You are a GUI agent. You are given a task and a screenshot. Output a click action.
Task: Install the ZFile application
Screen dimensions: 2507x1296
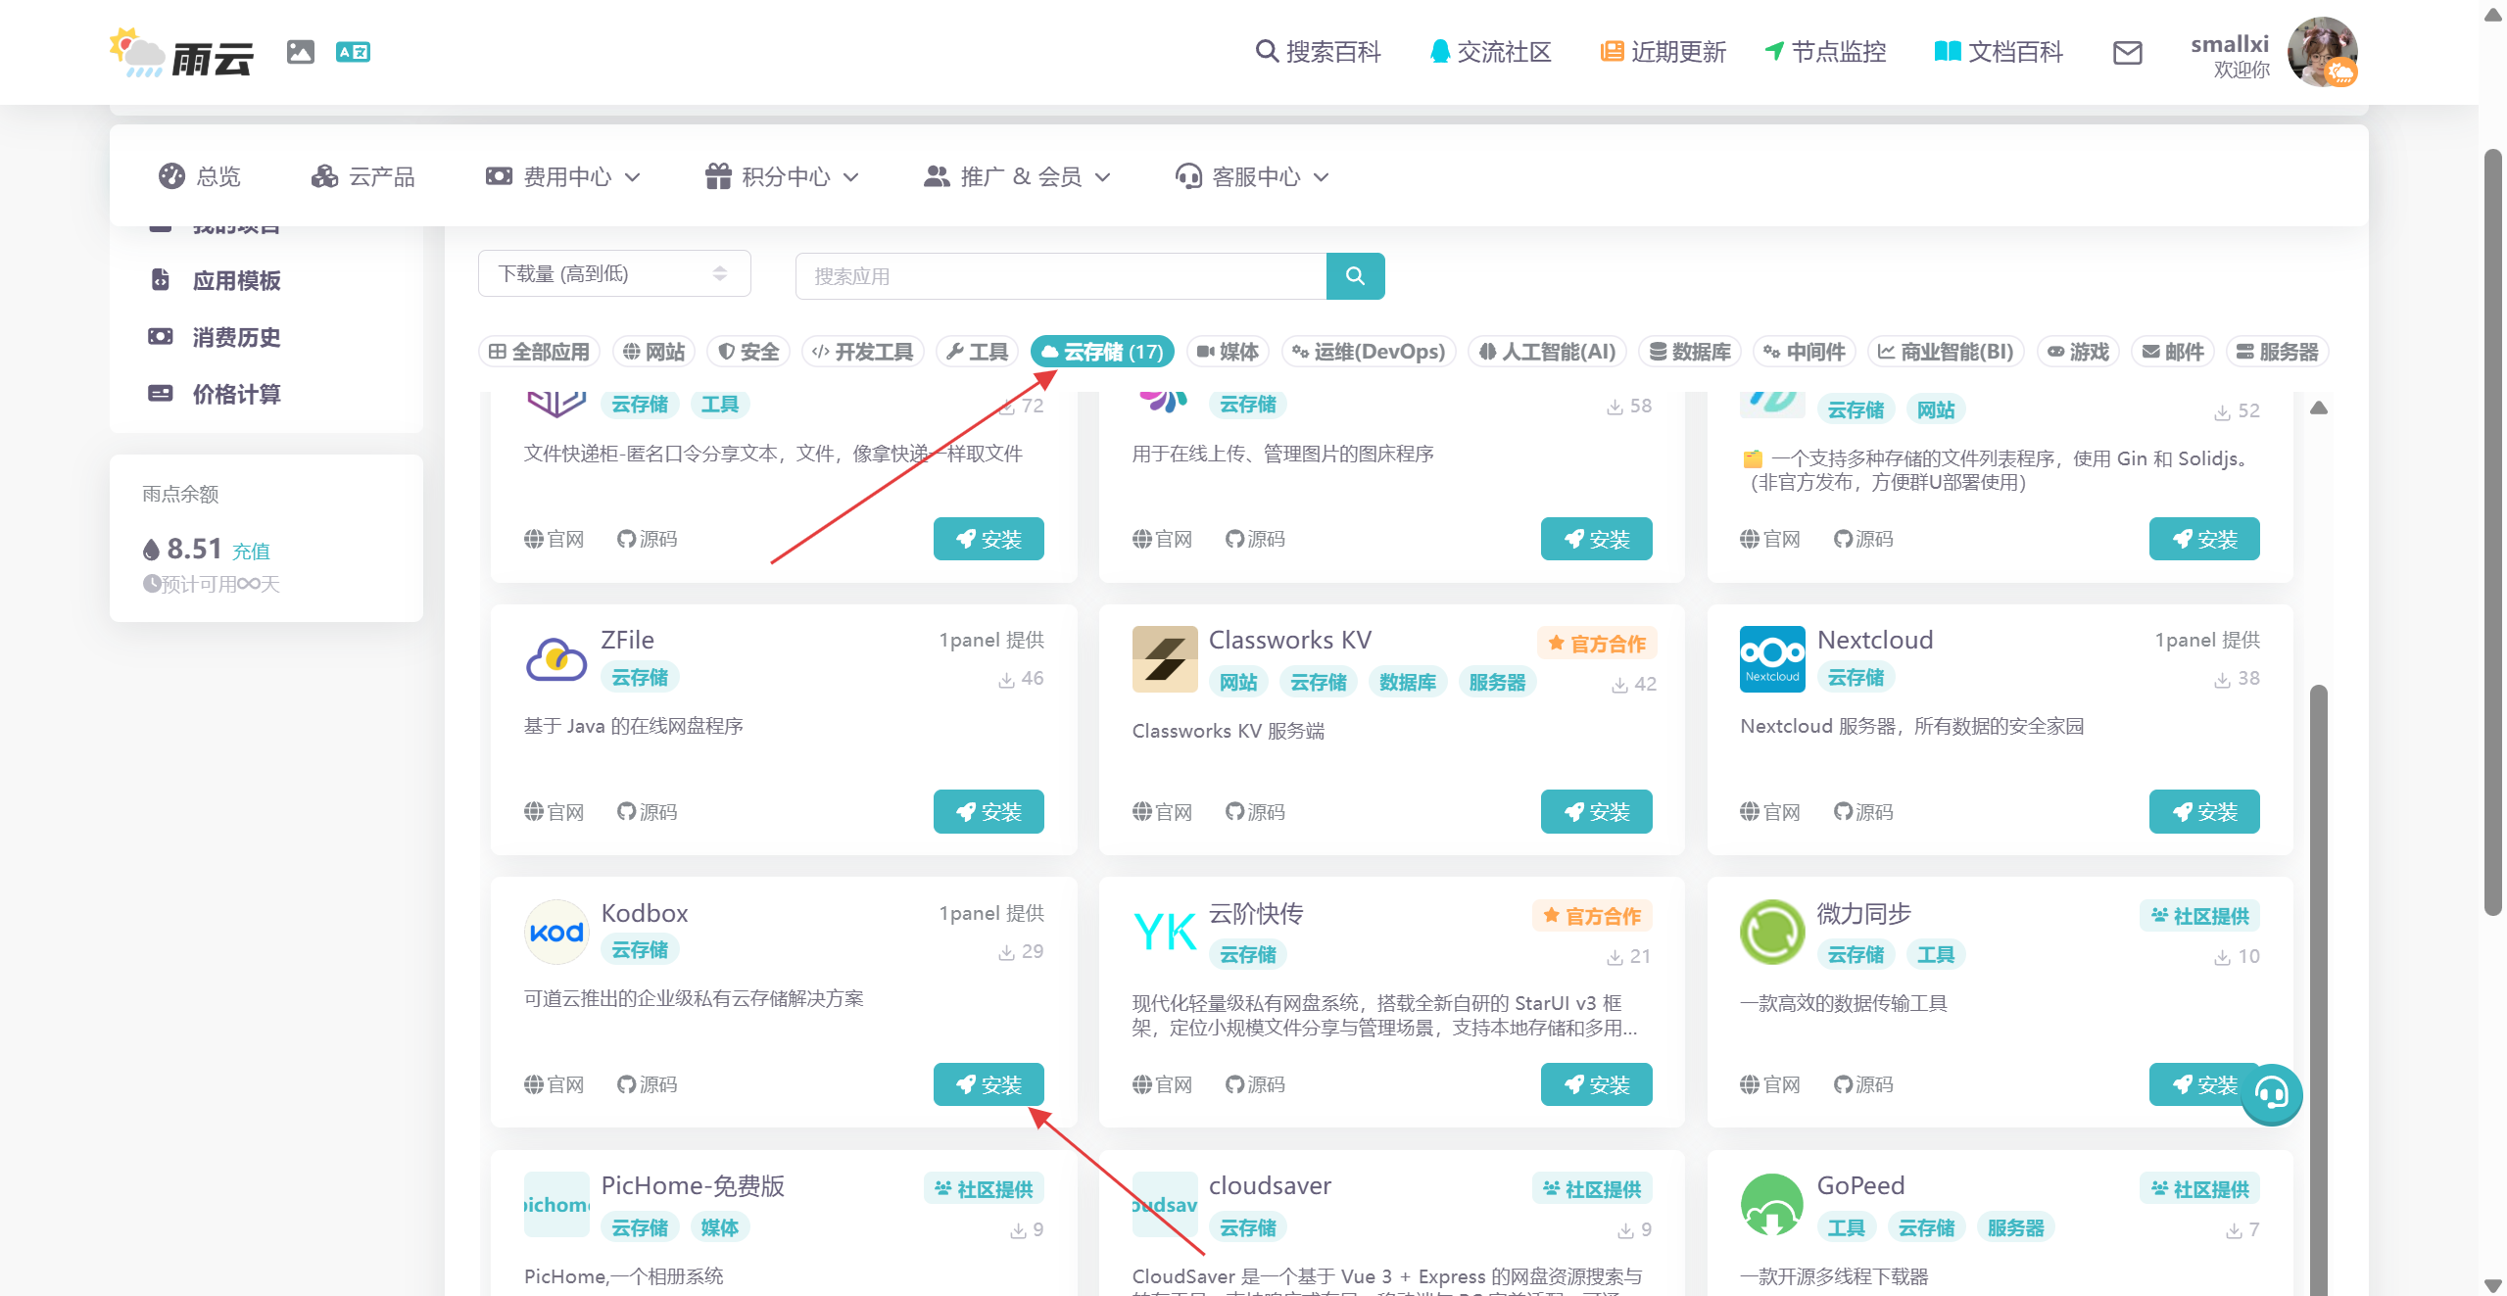click(x=988, y=811)
